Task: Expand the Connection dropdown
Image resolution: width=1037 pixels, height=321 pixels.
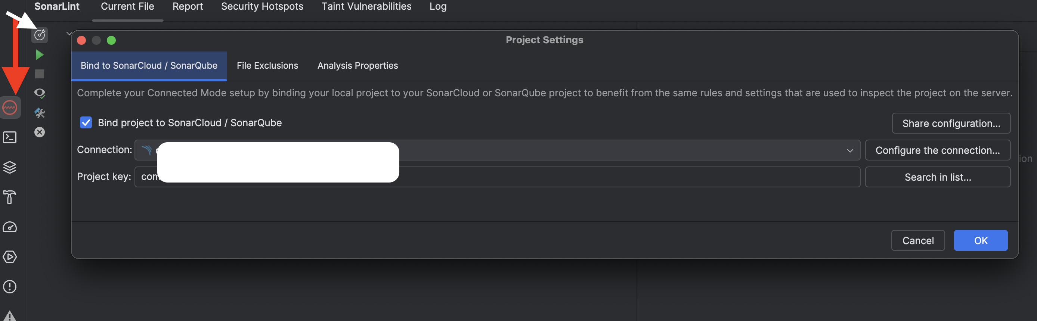Action: click(x=849, y=150)
